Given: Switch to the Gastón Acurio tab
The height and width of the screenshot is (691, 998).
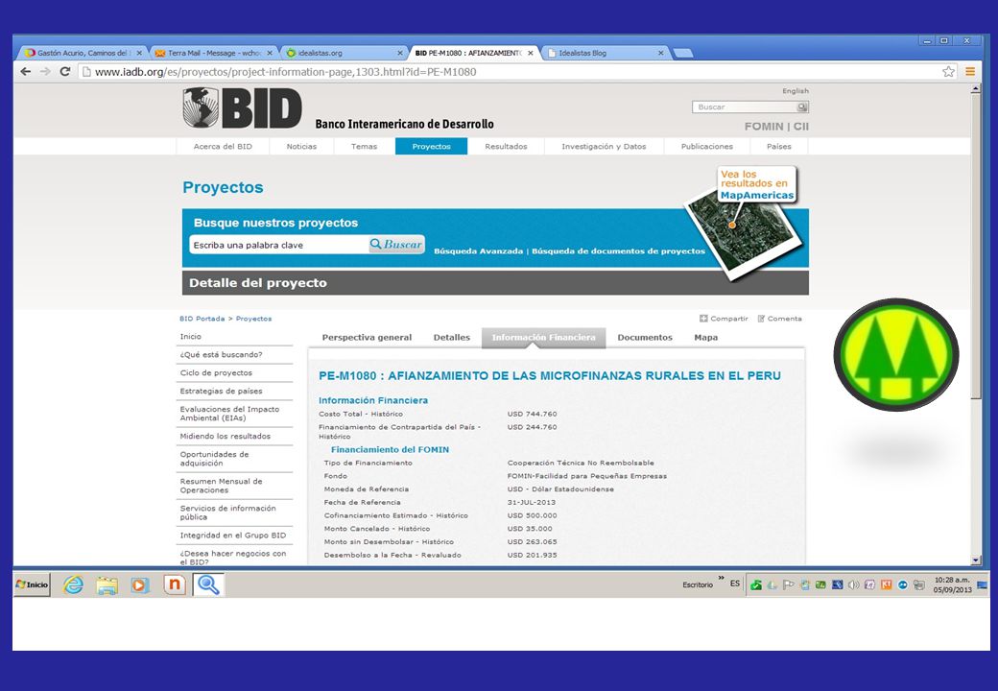Looking at the screenshot, I should (83, 54).
